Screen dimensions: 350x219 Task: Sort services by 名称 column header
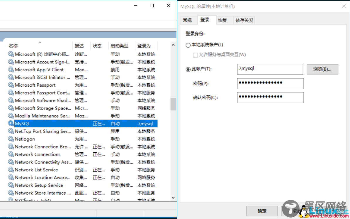tap(40, 46)
